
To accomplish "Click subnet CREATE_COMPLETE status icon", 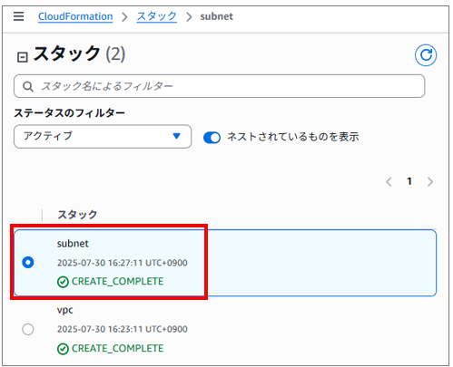I will coord(63,282).
